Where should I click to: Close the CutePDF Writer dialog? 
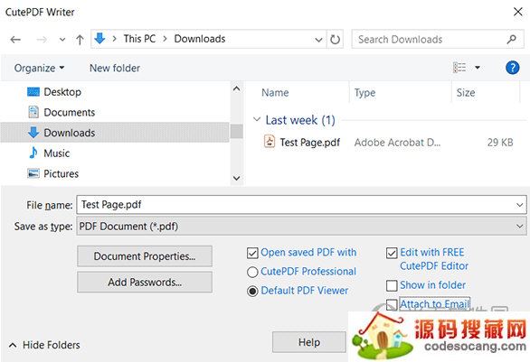pyautogui.click(x=518, y=12)
